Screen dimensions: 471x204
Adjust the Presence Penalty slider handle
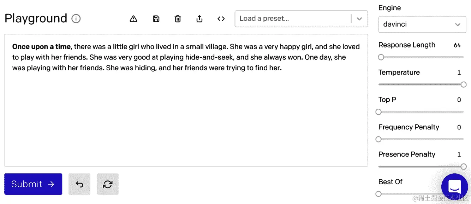coord(464,167)
